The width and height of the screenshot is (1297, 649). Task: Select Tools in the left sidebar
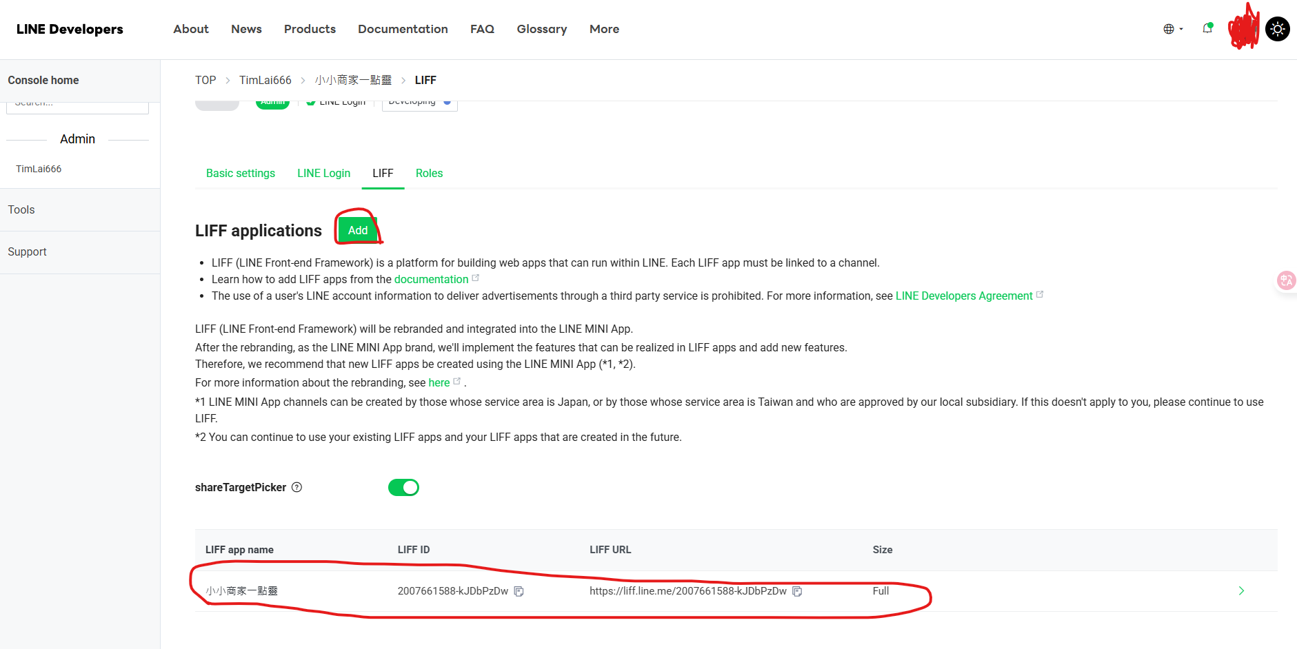click(x=21, y=210)
